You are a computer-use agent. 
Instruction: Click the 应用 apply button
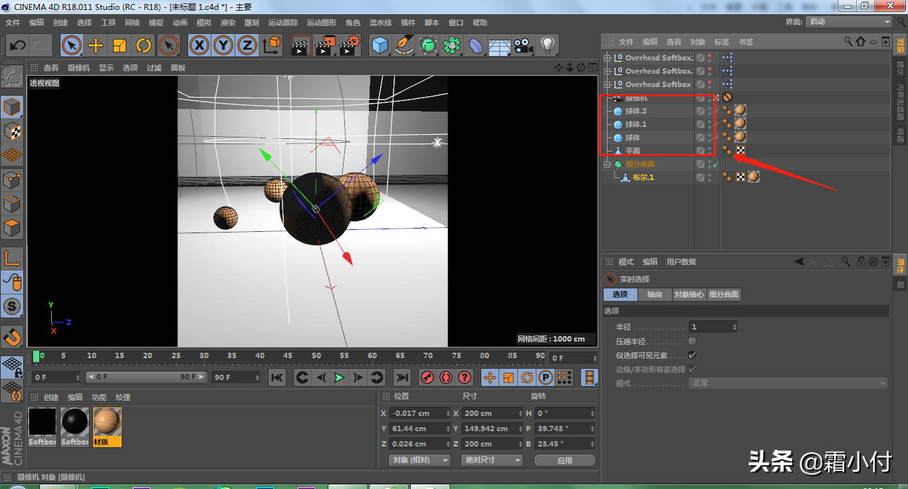tap(565, 460)
